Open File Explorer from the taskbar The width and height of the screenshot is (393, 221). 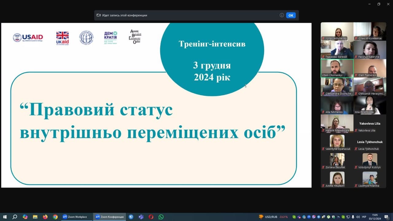35,217
